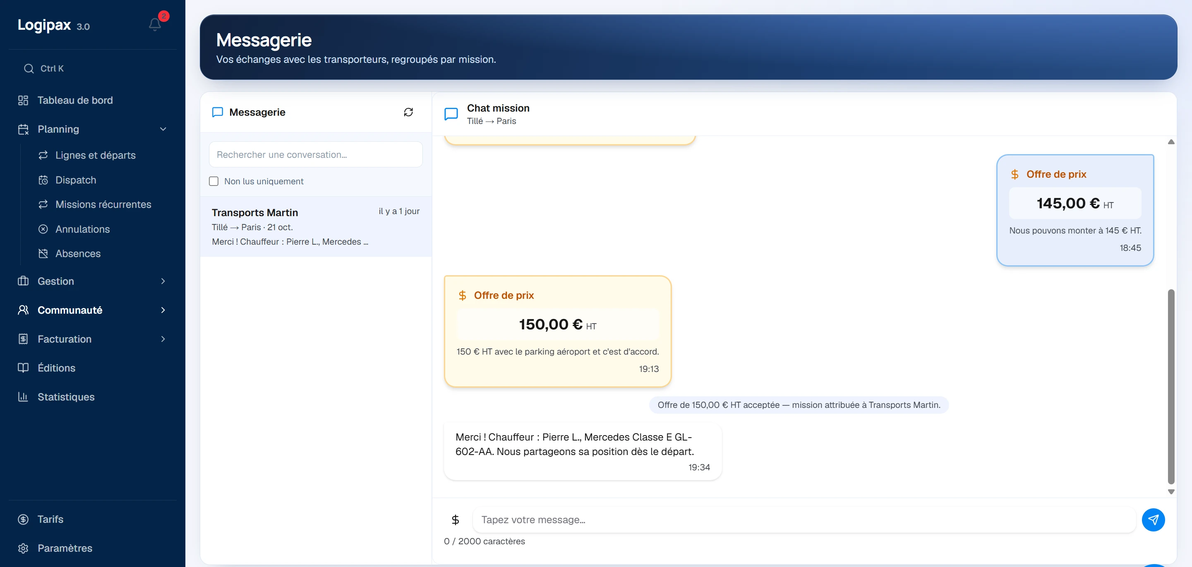This screenshot has height=567, width=1192.
Task: Click the Tableau de bord grid icon
Action: tap(23, 100)
